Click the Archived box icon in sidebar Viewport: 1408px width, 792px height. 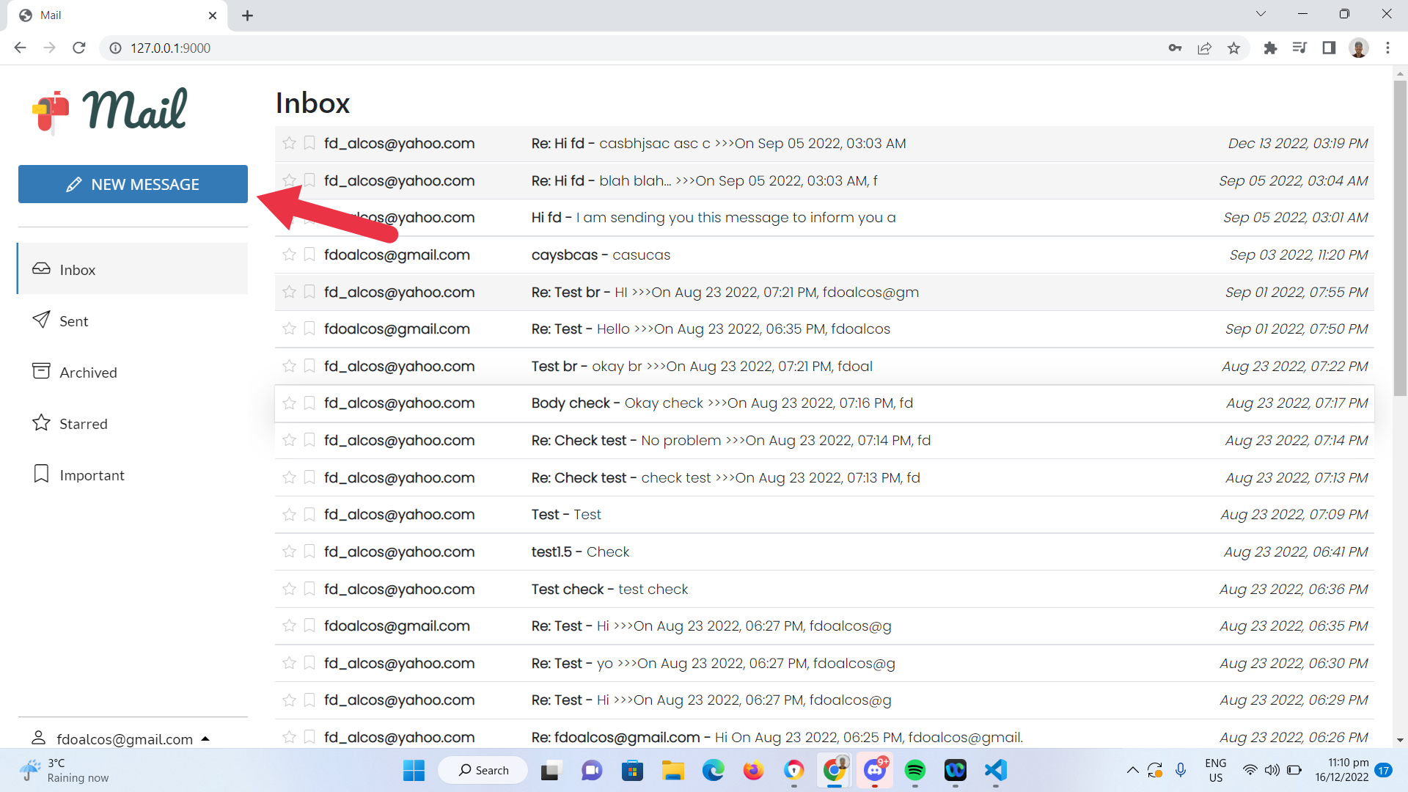coord(41,371)
